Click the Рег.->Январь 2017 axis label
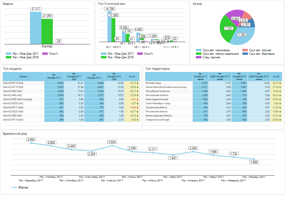285x202 pixels. pyautogui.click(x=254, y=177)
